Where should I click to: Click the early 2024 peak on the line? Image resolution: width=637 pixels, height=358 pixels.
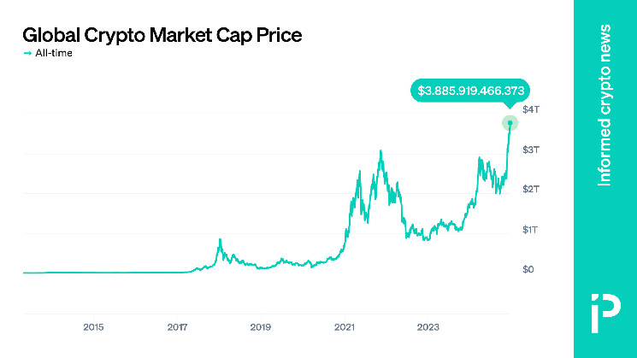(480, 157)
